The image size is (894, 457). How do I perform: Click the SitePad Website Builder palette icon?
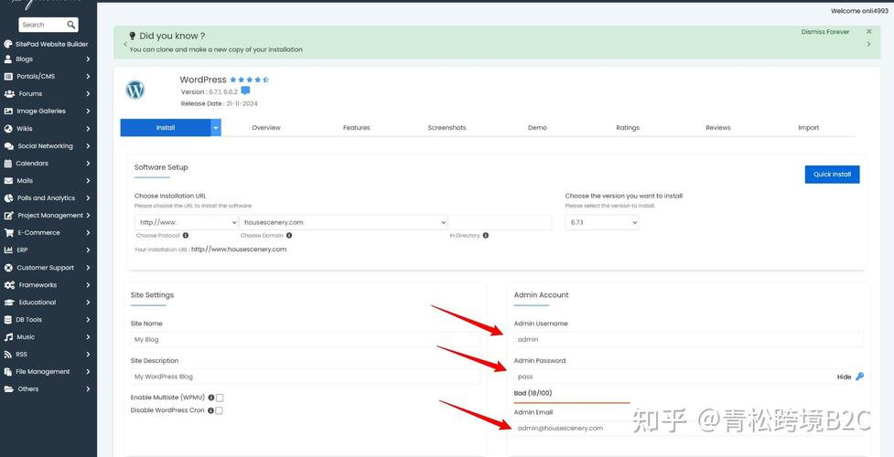tap(8, 44)
